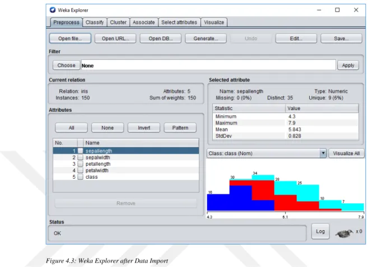
Task: Select All attributes button
Action: 71,128
